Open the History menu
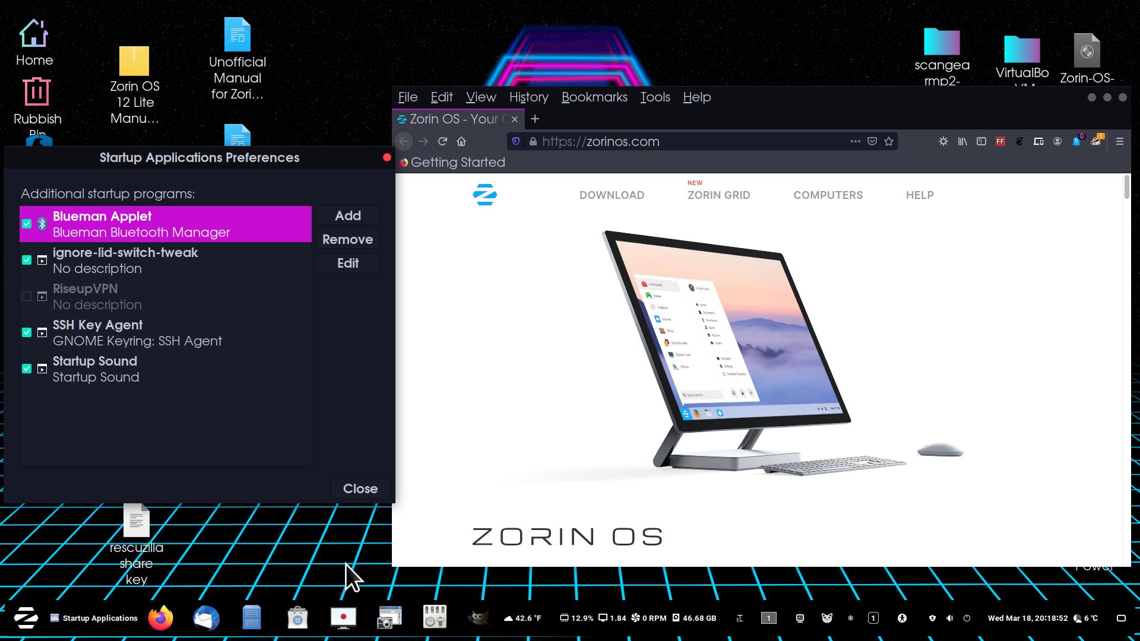 point(528,97)
